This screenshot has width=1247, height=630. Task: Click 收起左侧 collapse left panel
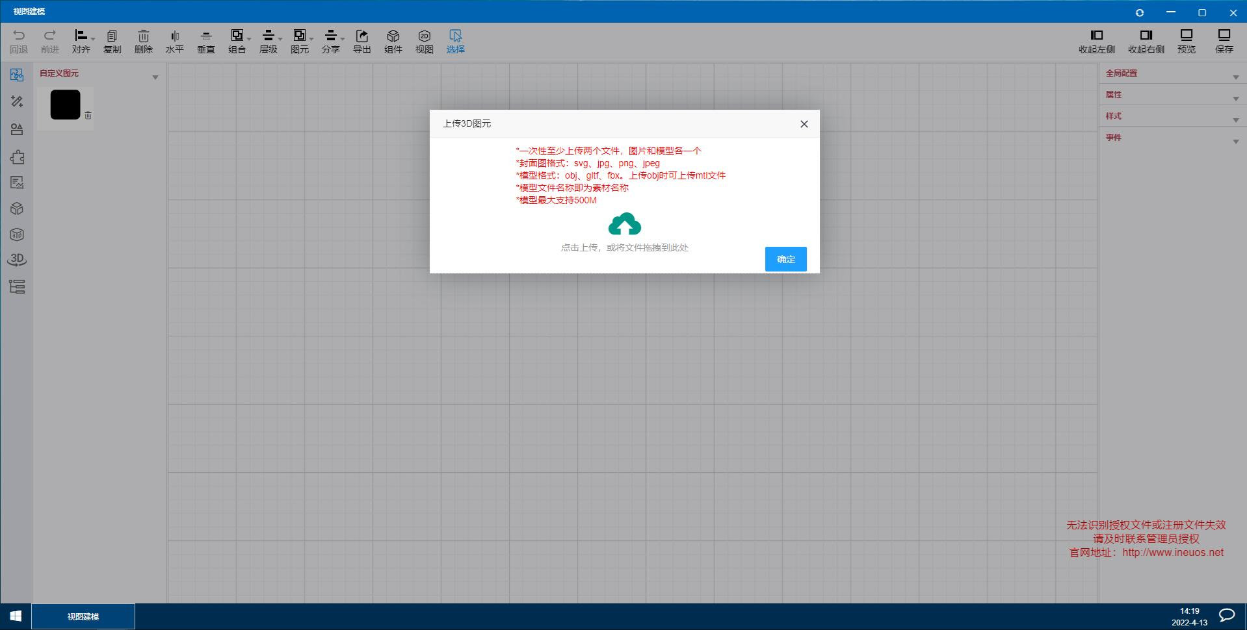(1097, 41)
